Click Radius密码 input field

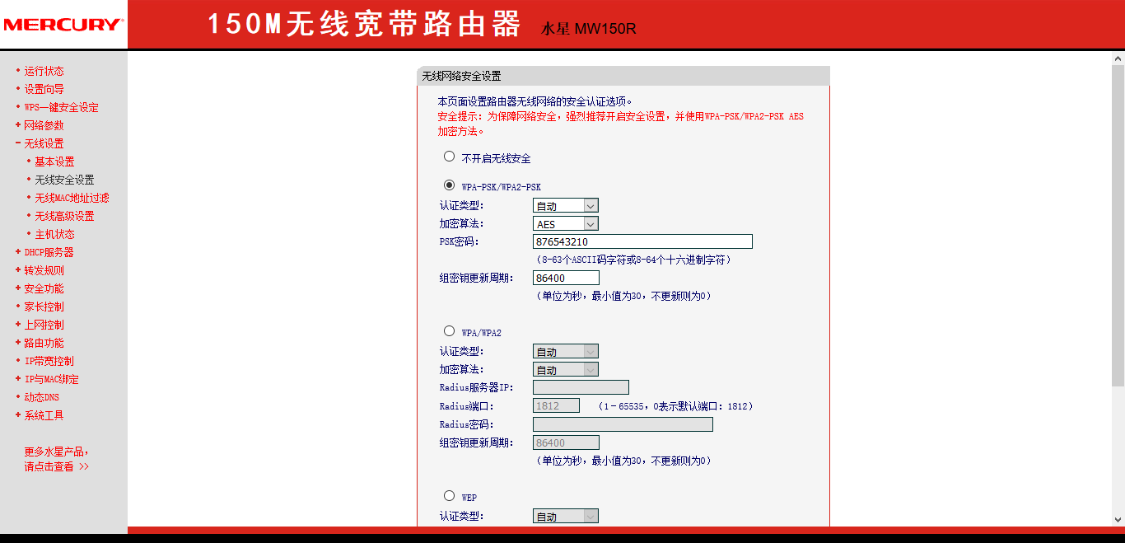(x=623, y=424)
